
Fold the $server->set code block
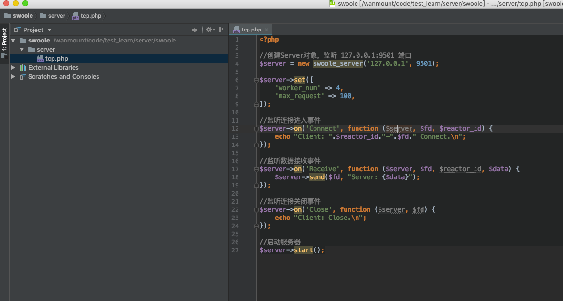[x=257, y=80]
